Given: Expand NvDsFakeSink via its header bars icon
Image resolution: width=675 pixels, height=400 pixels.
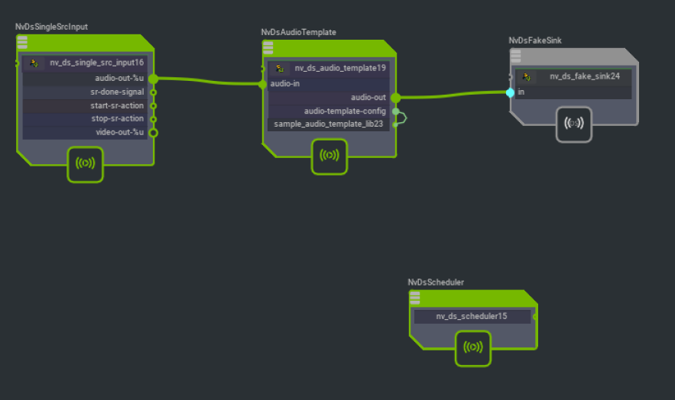Looking at the screenshot, I should pyautogui.click(x=516, y=56).
